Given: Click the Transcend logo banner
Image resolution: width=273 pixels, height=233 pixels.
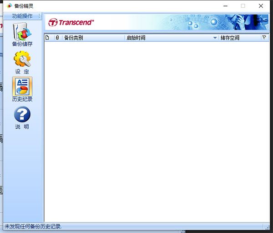Looking at the screenshot, I should [72, 22].
